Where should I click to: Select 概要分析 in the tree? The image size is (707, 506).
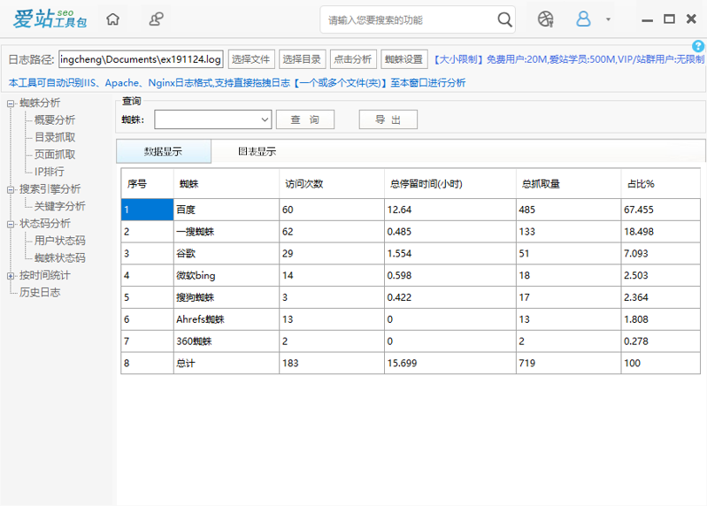[x=55, y=119]
